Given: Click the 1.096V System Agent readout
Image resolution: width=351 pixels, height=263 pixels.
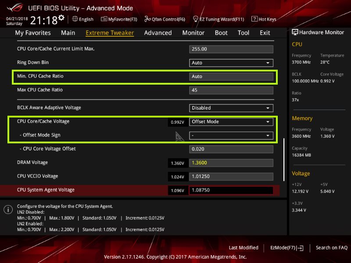Looking at the screenshot, I should (178, 191).
